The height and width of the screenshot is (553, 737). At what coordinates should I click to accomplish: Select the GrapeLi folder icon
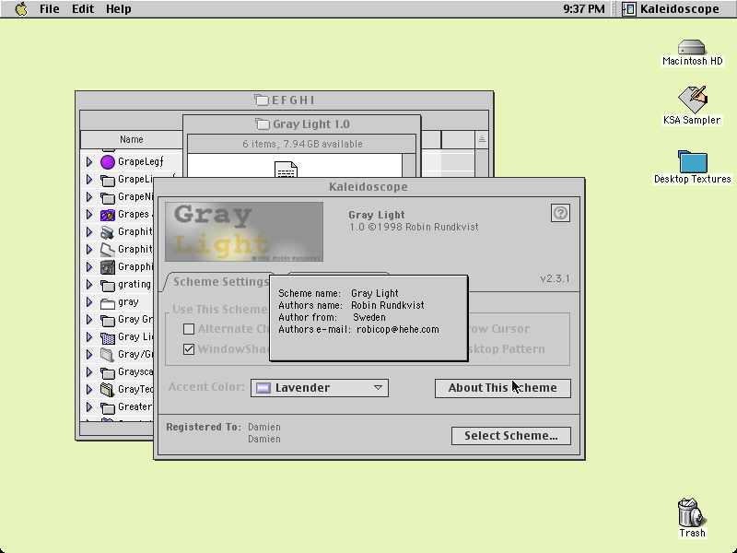pos(108,180)
